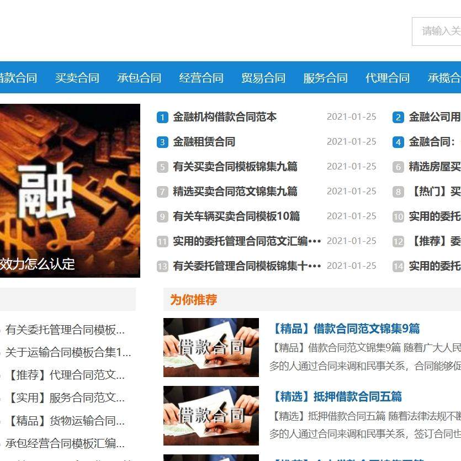Select the 贸易合同 category

(262, 78)
